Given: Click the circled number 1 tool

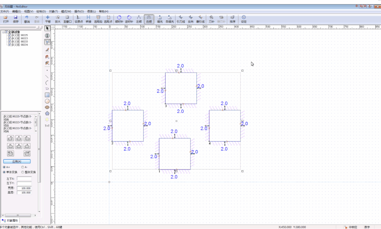Looking at the screenshot, I should click(x=47, y=36).
